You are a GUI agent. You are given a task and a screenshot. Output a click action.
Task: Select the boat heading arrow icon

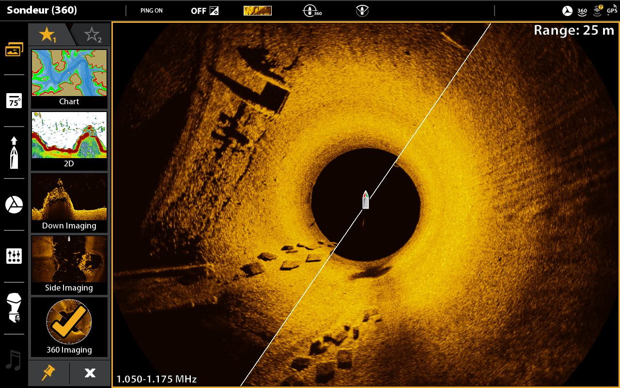(x=14, y=153)
